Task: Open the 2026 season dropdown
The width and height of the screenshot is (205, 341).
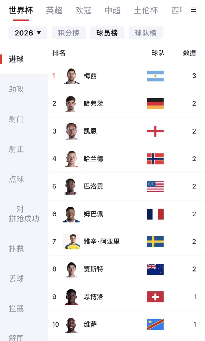Action: pos(28,33)
